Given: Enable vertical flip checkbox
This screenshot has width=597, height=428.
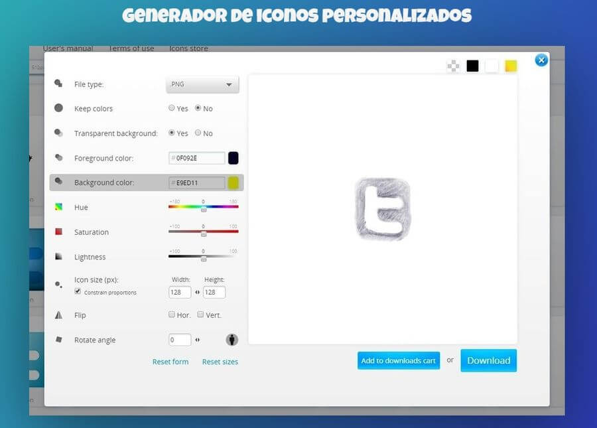Looking at the screenshot, I should 200,315.
